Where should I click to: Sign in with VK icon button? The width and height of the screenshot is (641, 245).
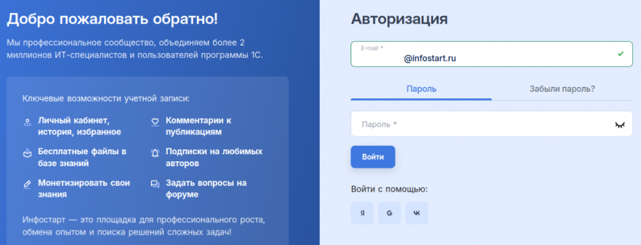tap(416, 212)
